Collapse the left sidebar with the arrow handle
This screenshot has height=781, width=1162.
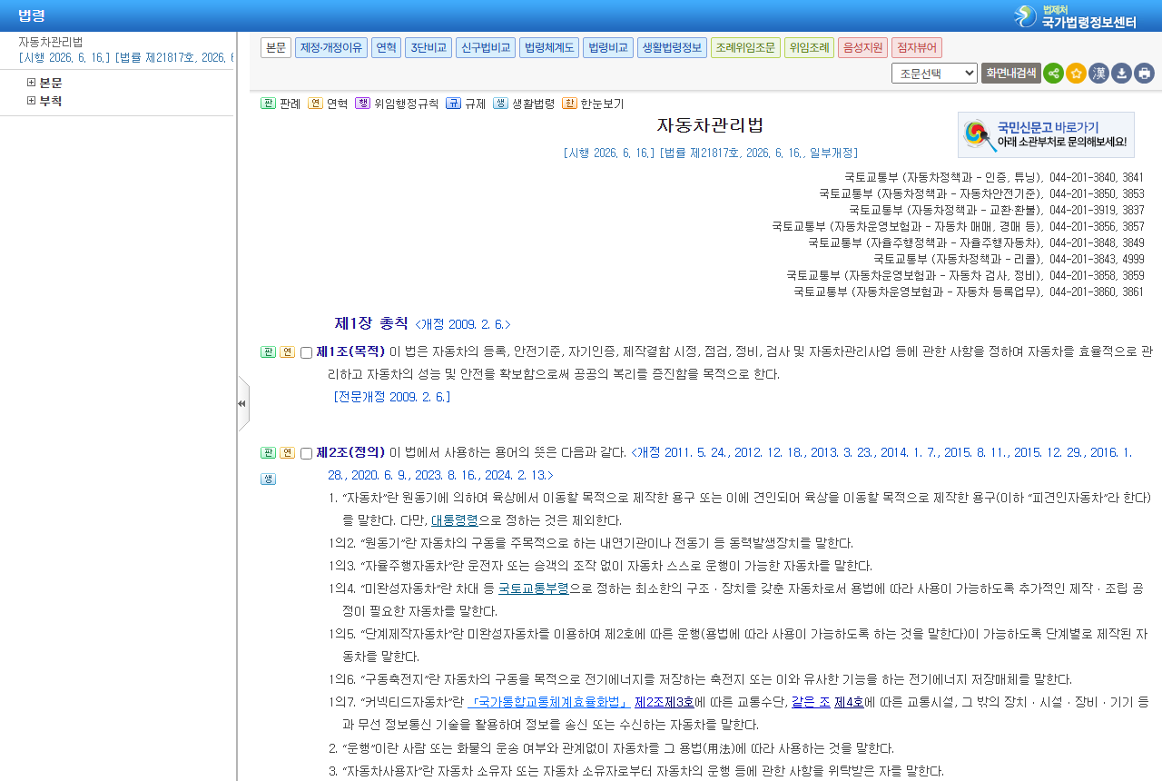[x=242, y=403]
